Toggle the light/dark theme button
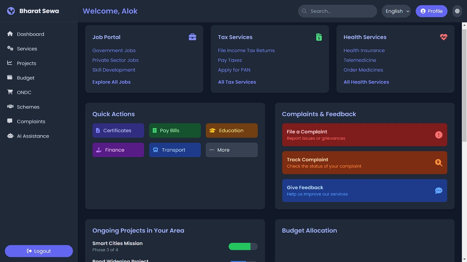Image resolution: width=467 pixels, height=262 pixels. point(457,11)
